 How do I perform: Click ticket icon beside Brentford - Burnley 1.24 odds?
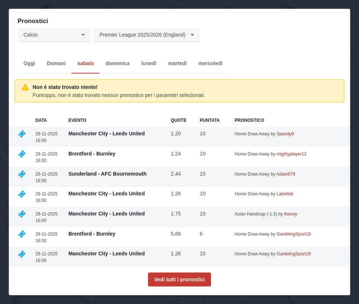tap(22, 154)
